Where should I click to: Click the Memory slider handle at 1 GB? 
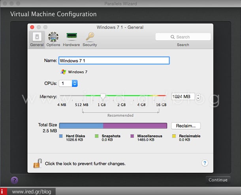(103, 96)
